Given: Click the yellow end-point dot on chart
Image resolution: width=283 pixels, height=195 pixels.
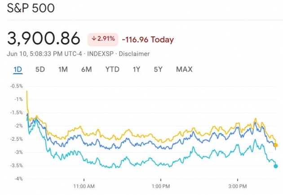Looking at the screenshot, I should tap(275, 145).
